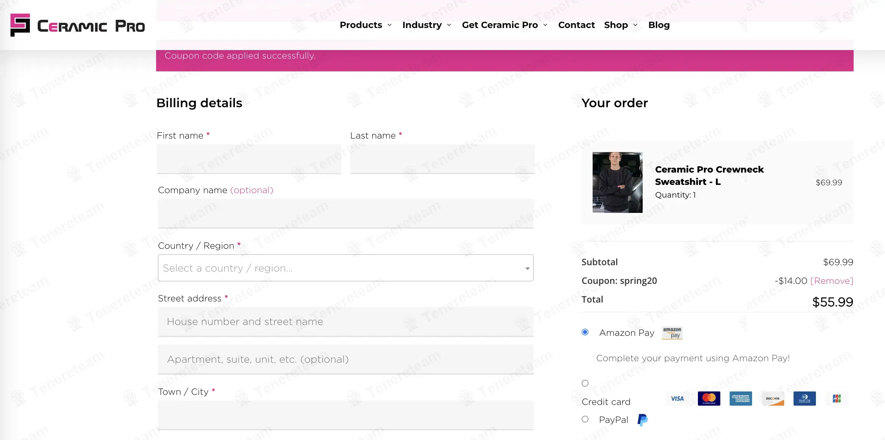885x440 pixels.
Task: Click the American Express card icon
Action: tap(740, 399)
